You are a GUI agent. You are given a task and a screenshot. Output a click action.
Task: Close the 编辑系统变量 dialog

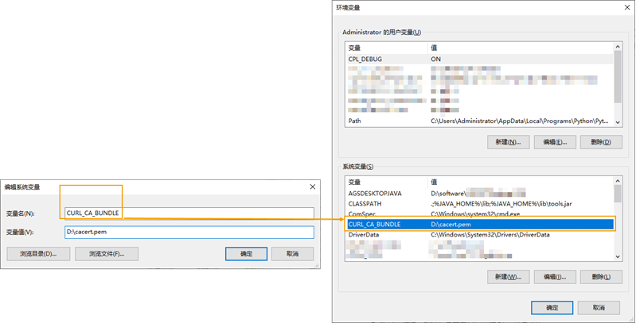(x=310, y=186)
